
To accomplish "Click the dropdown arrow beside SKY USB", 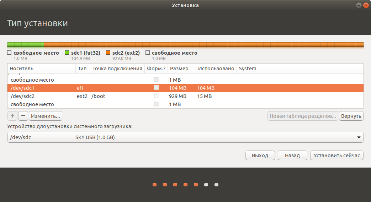I will (x=358, y=137).
